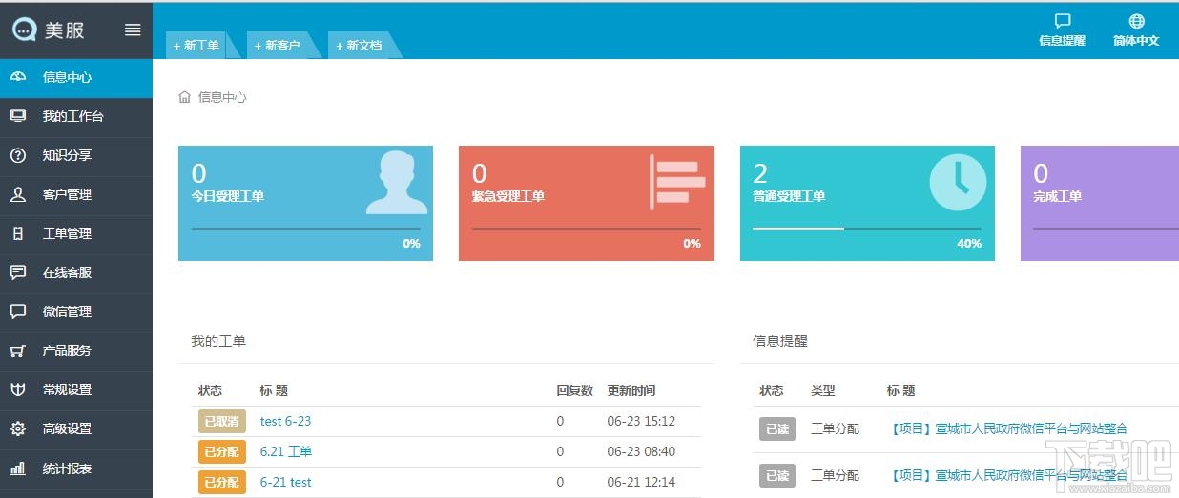Open 统计报表 chart menu item
The image size is (1179, 498).
tap(76, 468)
